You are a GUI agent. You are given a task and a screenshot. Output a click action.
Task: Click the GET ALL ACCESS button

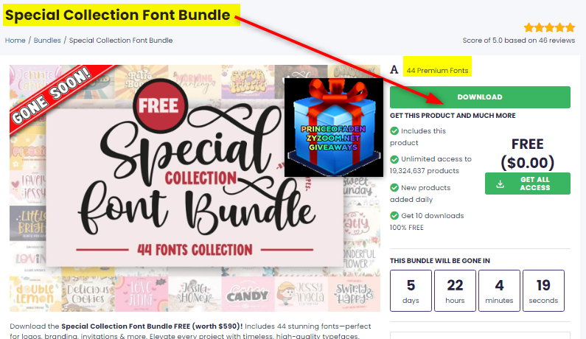pyautogui.click(x=527, y=184)
